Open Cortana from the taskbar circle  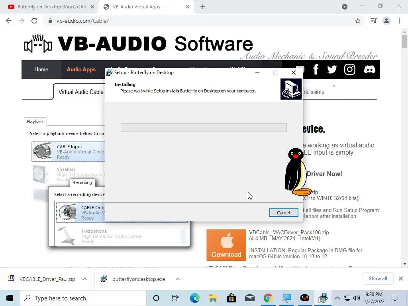point(156,298)
